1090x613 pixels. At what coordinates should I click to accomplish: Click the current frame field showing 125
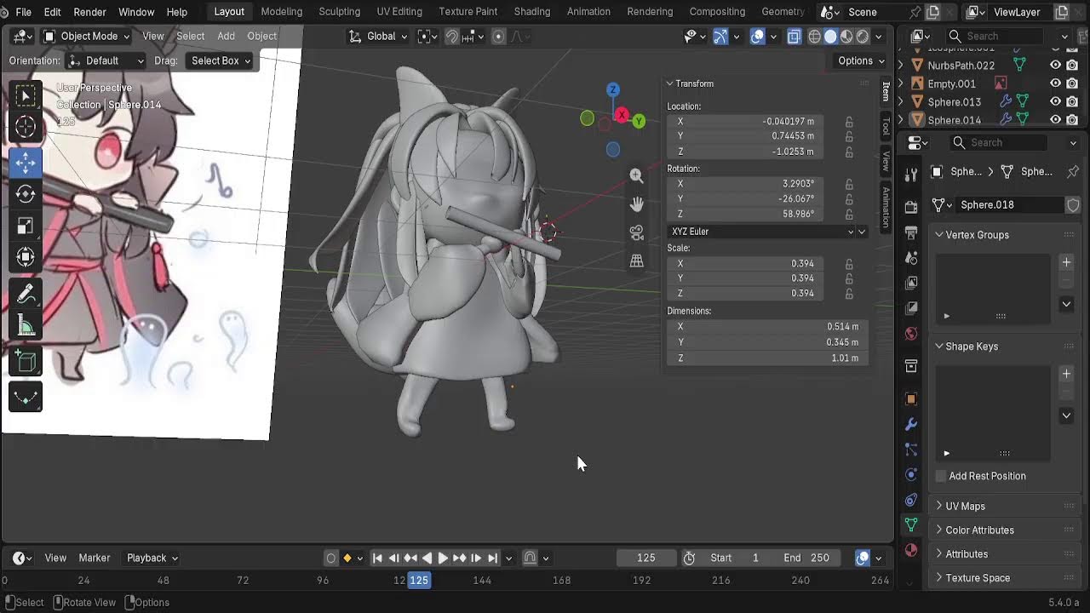[646, 559]
